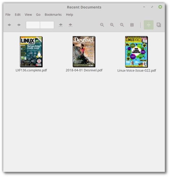Go back in history with dotted left arrow
This screenshot has width=170, height=177.
(60, 25)
